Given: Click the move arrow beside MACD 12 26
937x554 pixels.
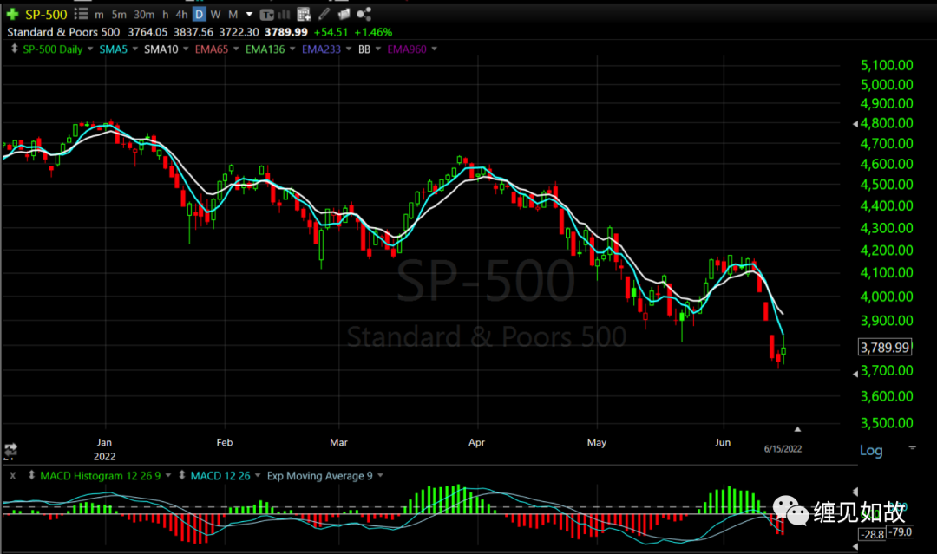Looking at the screenshot, I should 181,475.
